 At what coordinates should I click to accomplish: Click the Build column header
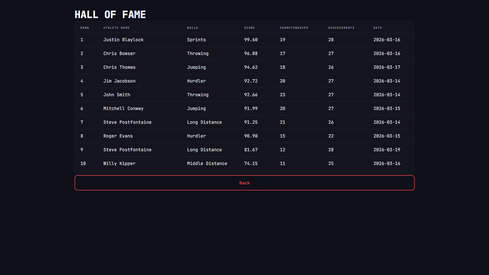[x=193, y=28]
